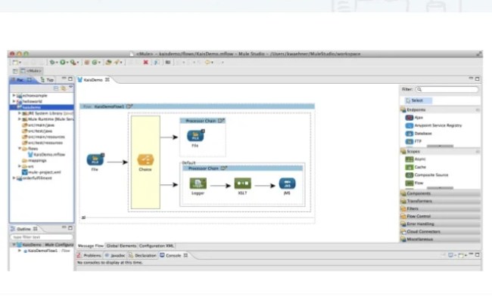Open the Javadoc tab
The width and height of the screenshot is (492, 302).
(x=115, y=255)
